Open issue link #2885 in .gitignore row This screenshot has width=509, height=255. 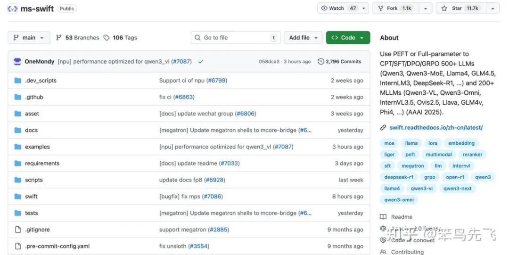coord(219,230)
